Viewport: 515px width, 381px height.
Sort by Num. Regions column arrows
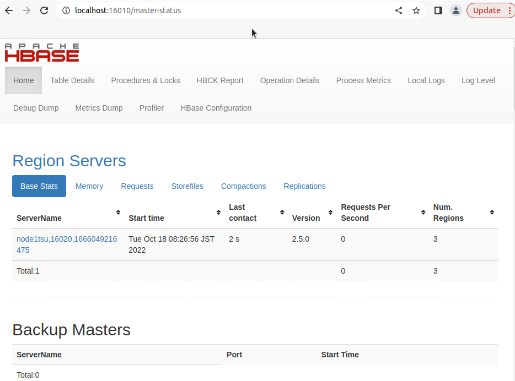(492, 213)
